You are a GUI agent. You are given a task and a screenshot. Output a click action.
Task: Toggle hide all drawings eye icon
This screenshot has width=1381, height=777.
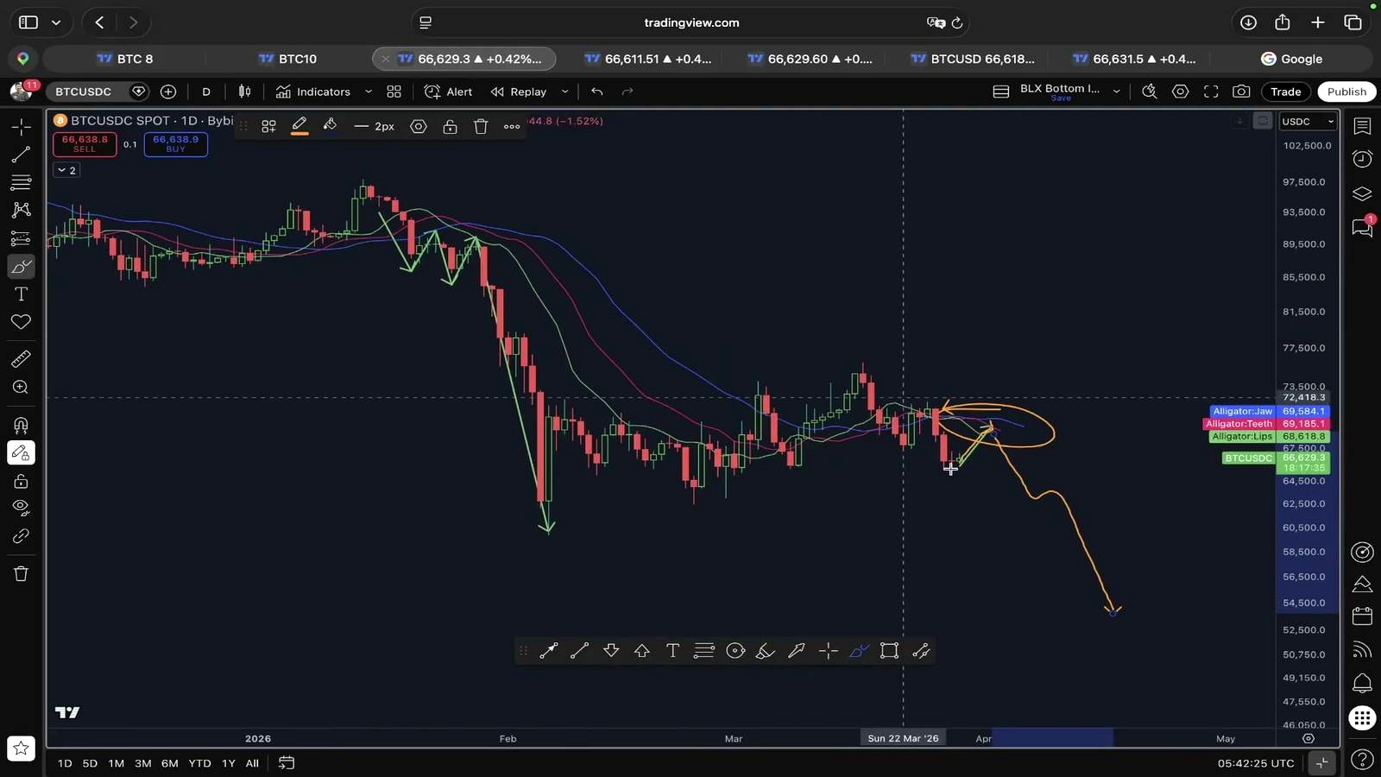21,508
